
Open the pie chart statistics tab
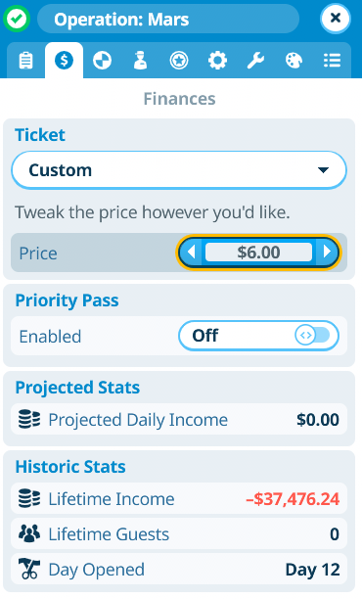coord(103,61)
